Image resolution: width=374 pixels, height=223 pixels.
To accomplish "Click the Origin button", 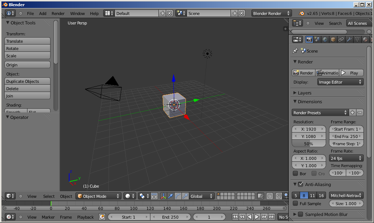I will (x=27, y=65).
